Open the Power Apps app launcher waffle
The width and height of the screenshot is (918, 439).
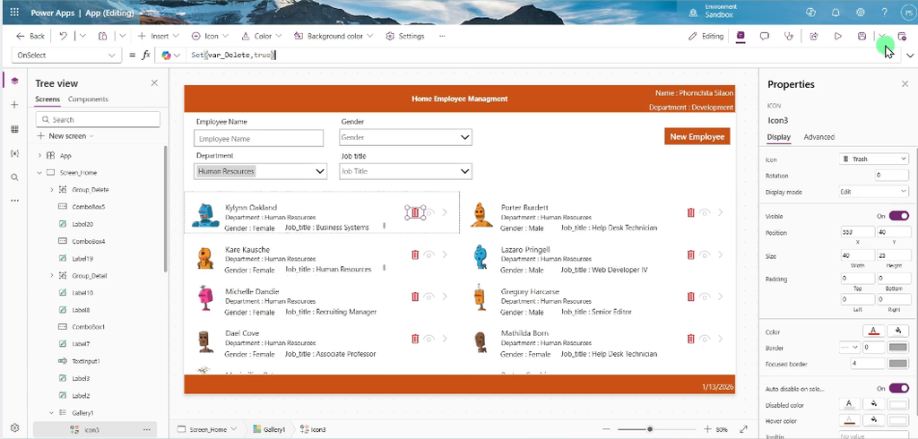click(14, 13)
